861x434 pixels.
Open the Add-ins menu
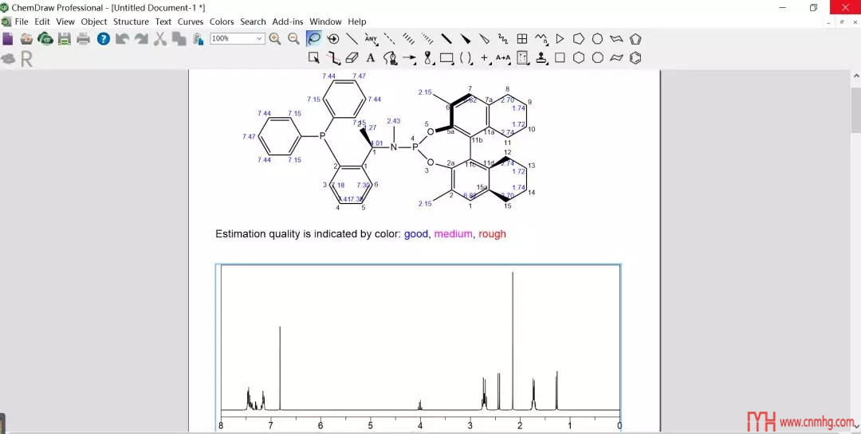pyautogui.click(x=288, y=22)
